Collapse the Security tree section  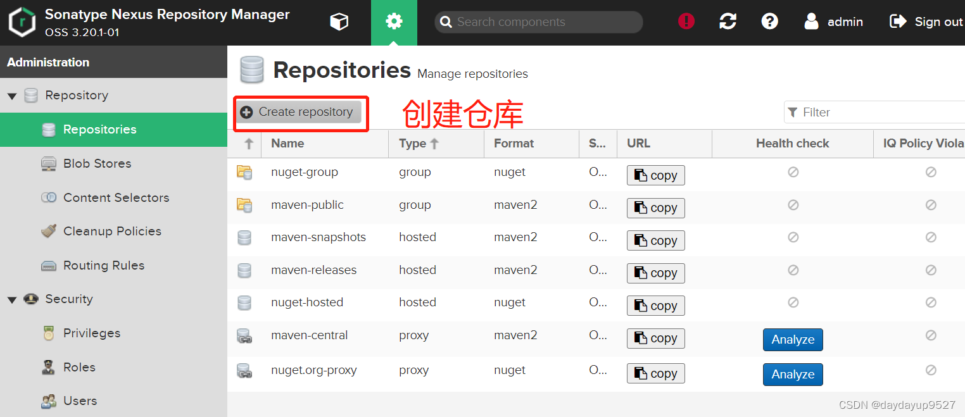12,300
